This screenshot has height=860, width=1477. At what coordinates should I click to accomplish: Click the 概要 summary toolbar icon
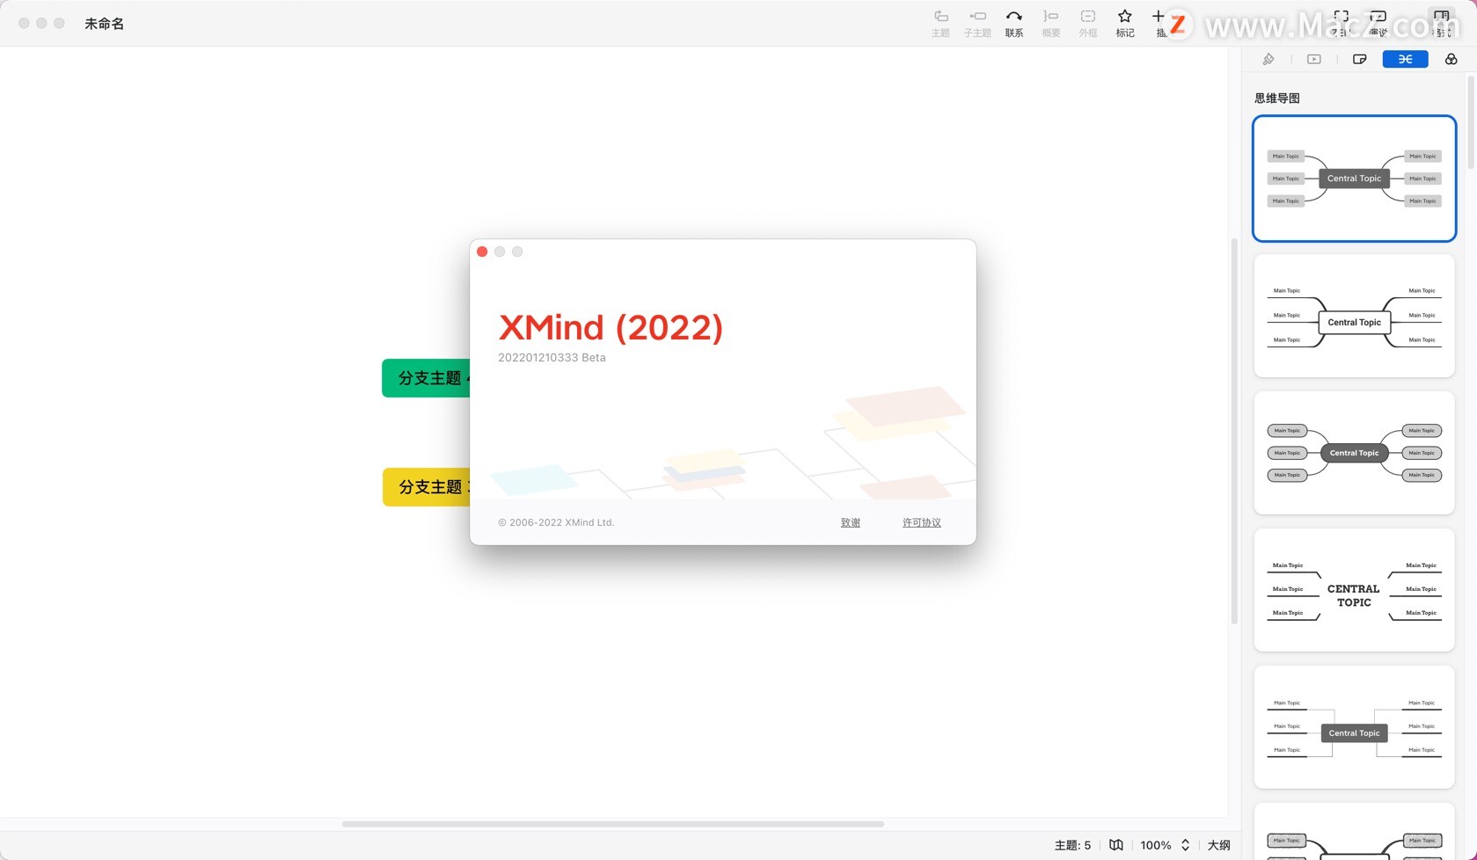(1051, 23)
